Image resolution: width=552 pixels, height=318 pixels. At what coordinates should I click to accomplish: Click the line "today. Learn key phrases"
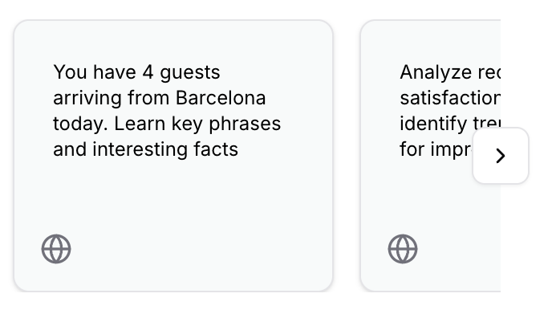tap(167, 124)
